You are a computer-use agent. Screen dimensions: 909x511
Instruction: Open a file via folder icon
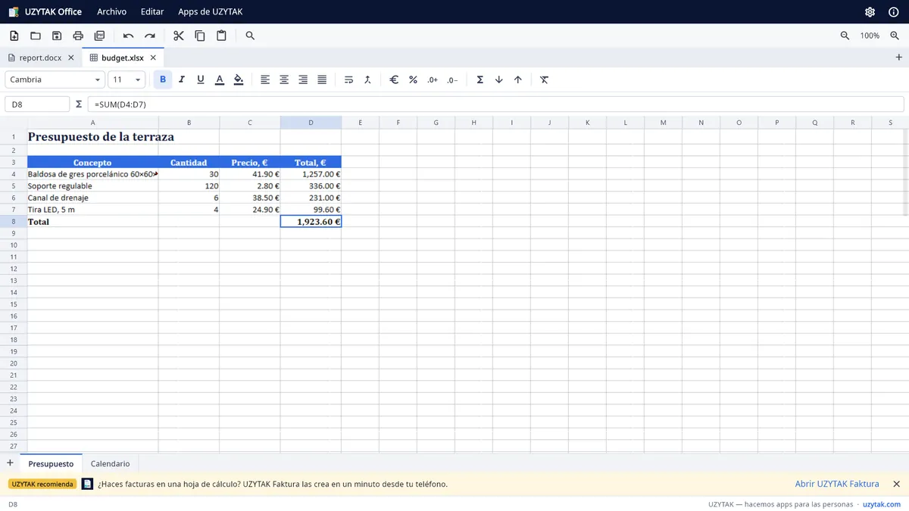click(36, 36)
